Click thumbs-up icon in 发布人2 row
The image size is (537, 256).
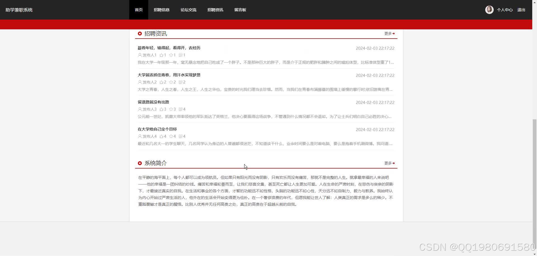pos(161,82)
